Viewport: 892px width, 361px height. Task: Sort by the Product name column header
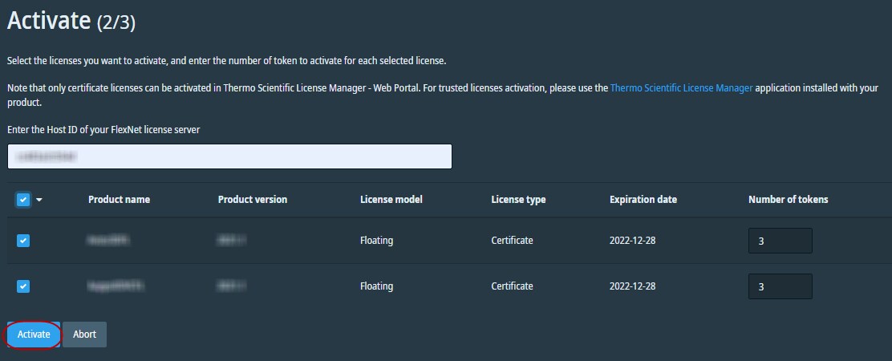119,200
